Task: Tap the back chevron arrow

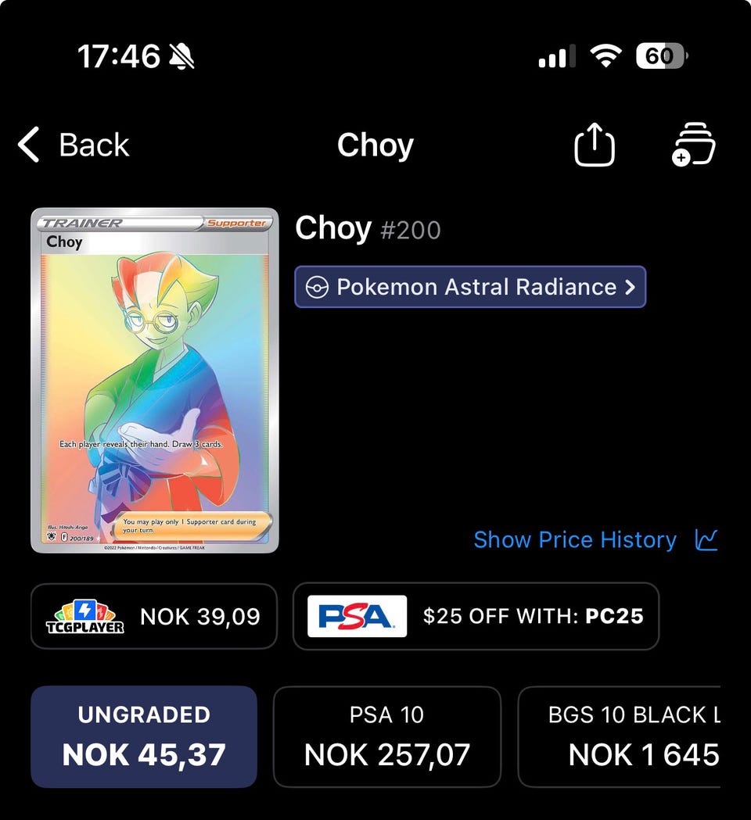Action: (28, 145)
